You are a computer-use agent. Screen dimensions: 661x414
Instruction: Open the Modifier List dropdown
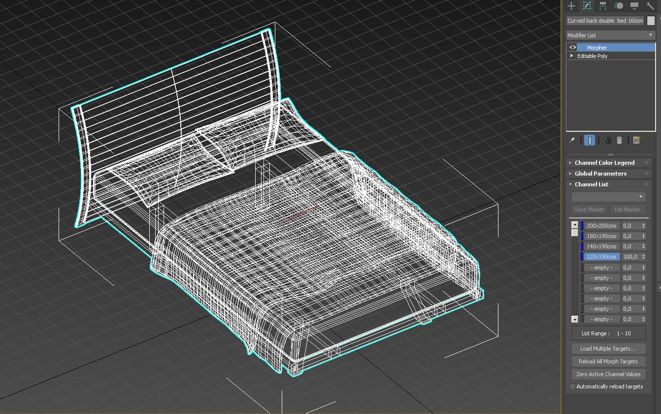point(610,35)
